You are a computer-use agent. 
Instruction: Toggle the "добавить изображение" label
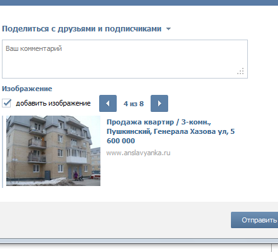click(x=53, y=103)
